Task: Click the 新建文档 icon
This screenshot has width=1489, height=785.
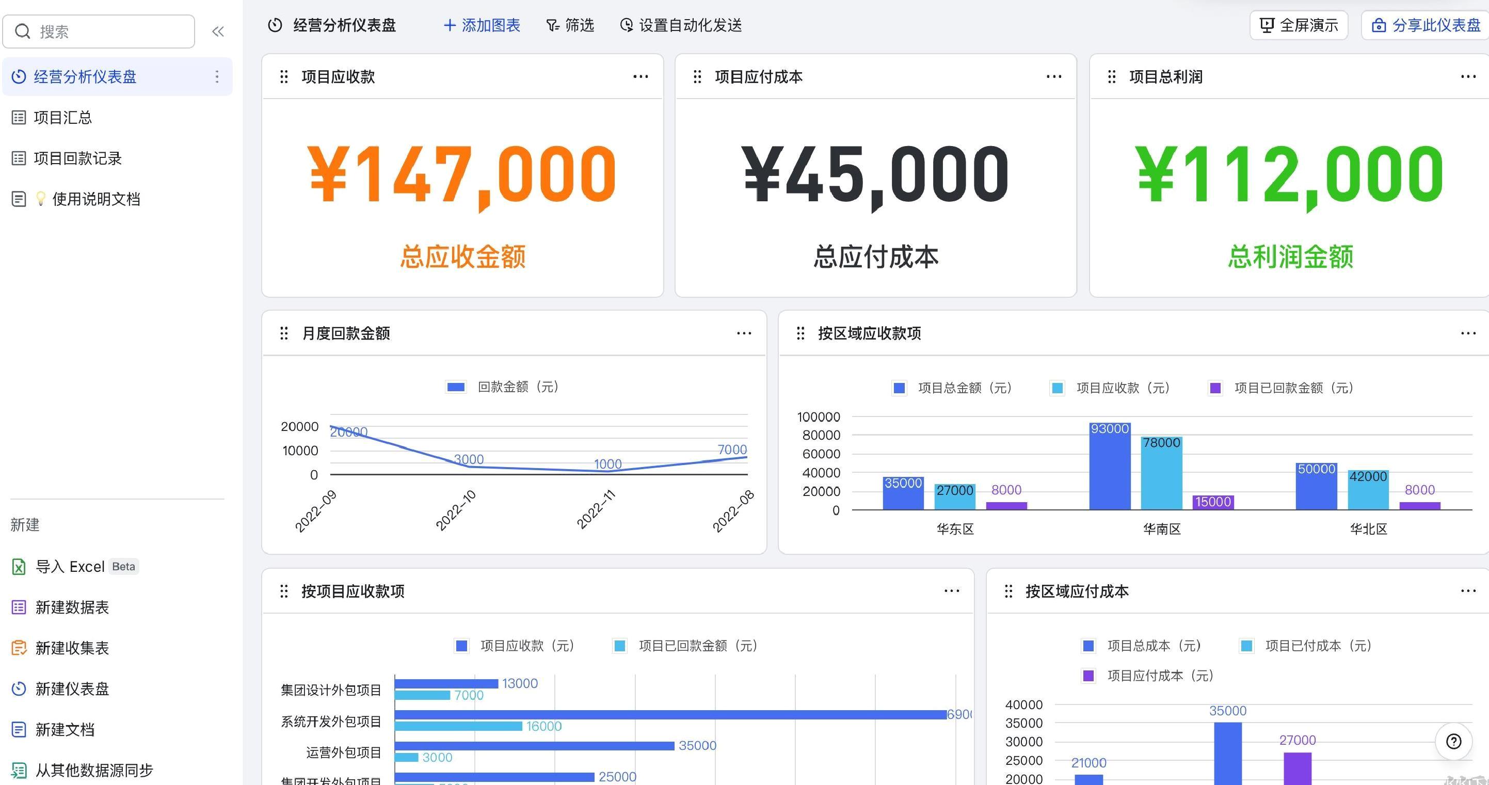Action: coord(19,729)
